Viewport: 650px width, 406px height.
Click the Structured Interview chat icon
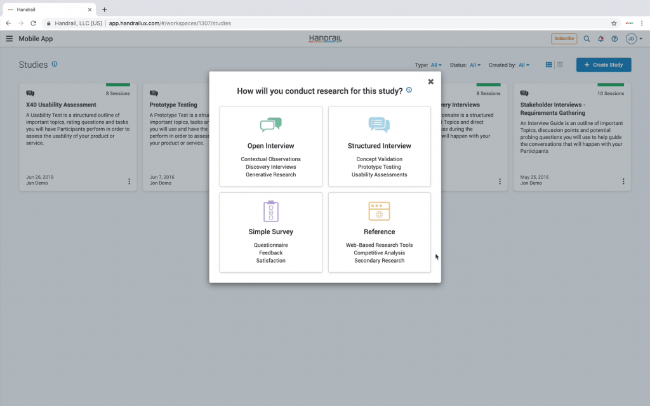[x=380, y=125]
